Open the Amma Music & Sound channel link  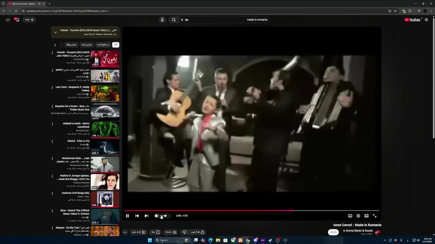click(359, 231)
